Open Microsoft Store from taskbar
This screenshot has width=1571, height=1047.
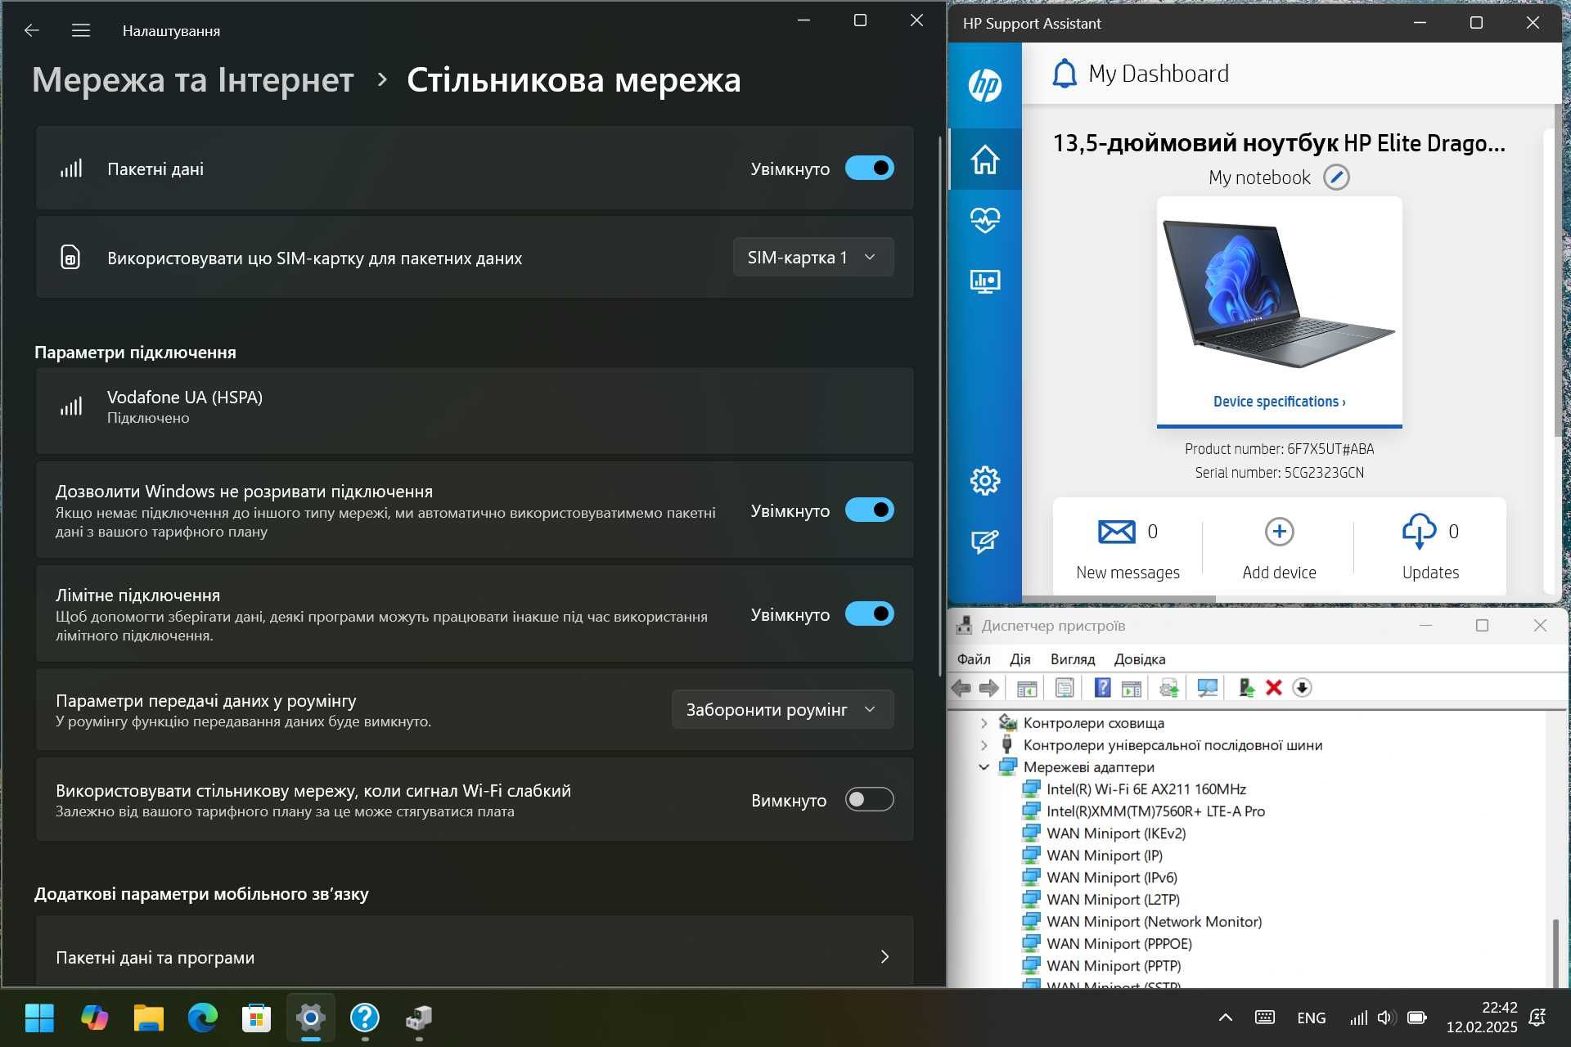pyautogui.click(x=256, y=1018)
